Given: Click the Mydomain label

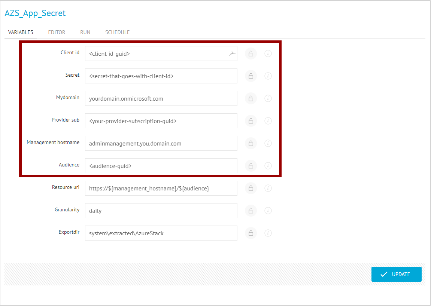Looking at the screenshot, I should click(x=68, y=98).
